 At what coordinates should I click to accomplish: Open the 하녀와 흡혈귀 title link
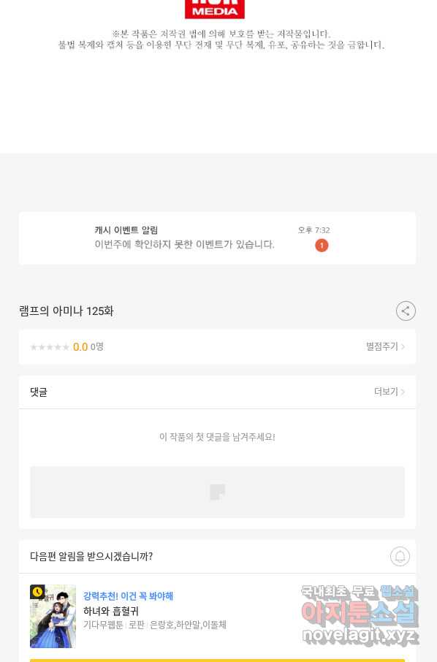pyautogui.click(x=110, y=611)
